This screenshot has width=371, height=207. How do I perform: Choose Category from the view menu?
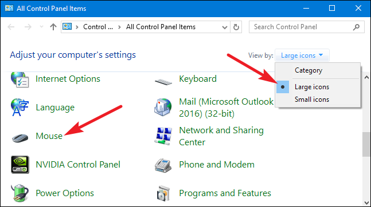(308, 70)
